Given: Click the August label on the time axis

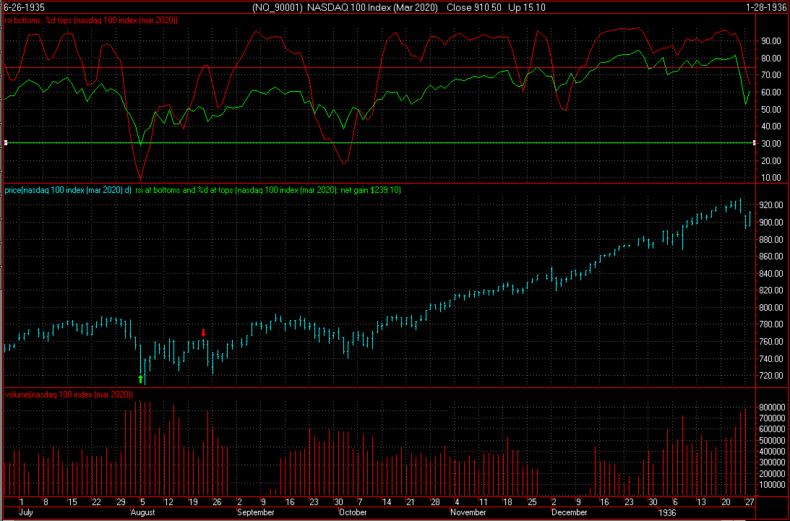Looking at the screenshot, I should (x=142, y=512).
